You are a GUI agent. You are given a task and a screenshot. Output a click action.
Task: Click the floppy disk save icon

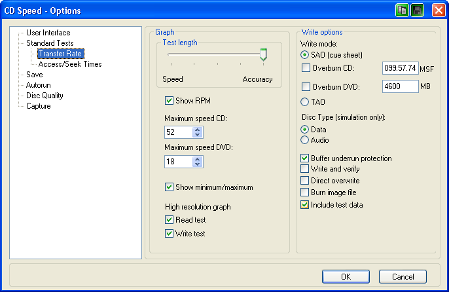tap(417, 10)
